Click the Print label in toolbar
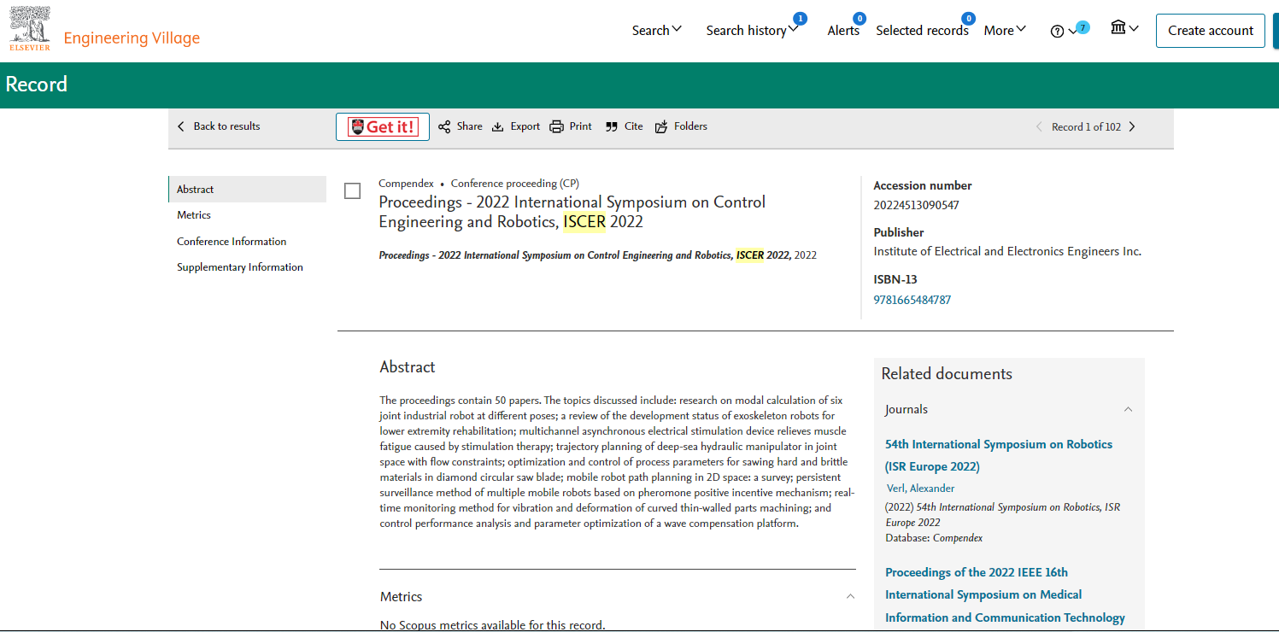This screenshot has width=1279, height=632. point(581,126)
